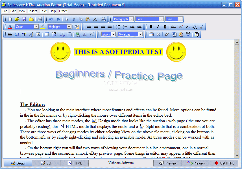This screenshot has width=242, height=169.
Task: Redo the last action
Action: coord(58,19)
